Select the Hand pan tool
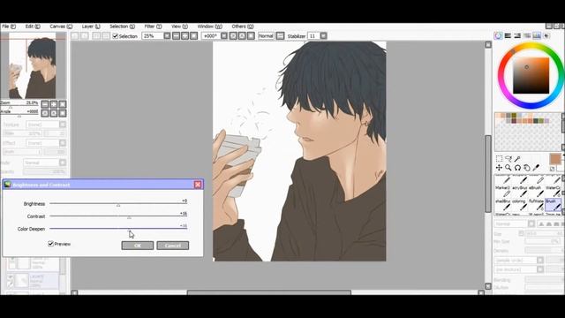This screenshot has height=318, width=565. [x=527, y=168]
